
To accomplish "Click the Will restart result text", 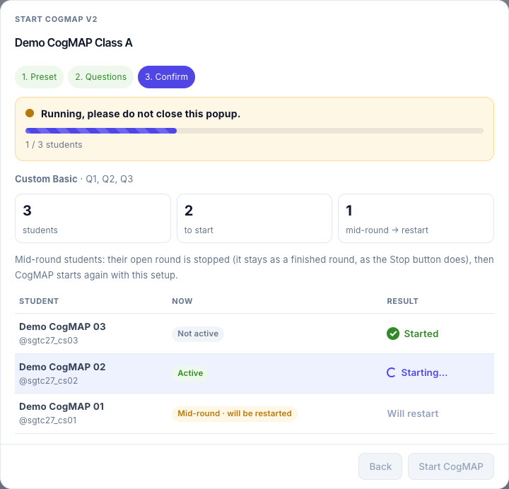I will coord(413,413).
